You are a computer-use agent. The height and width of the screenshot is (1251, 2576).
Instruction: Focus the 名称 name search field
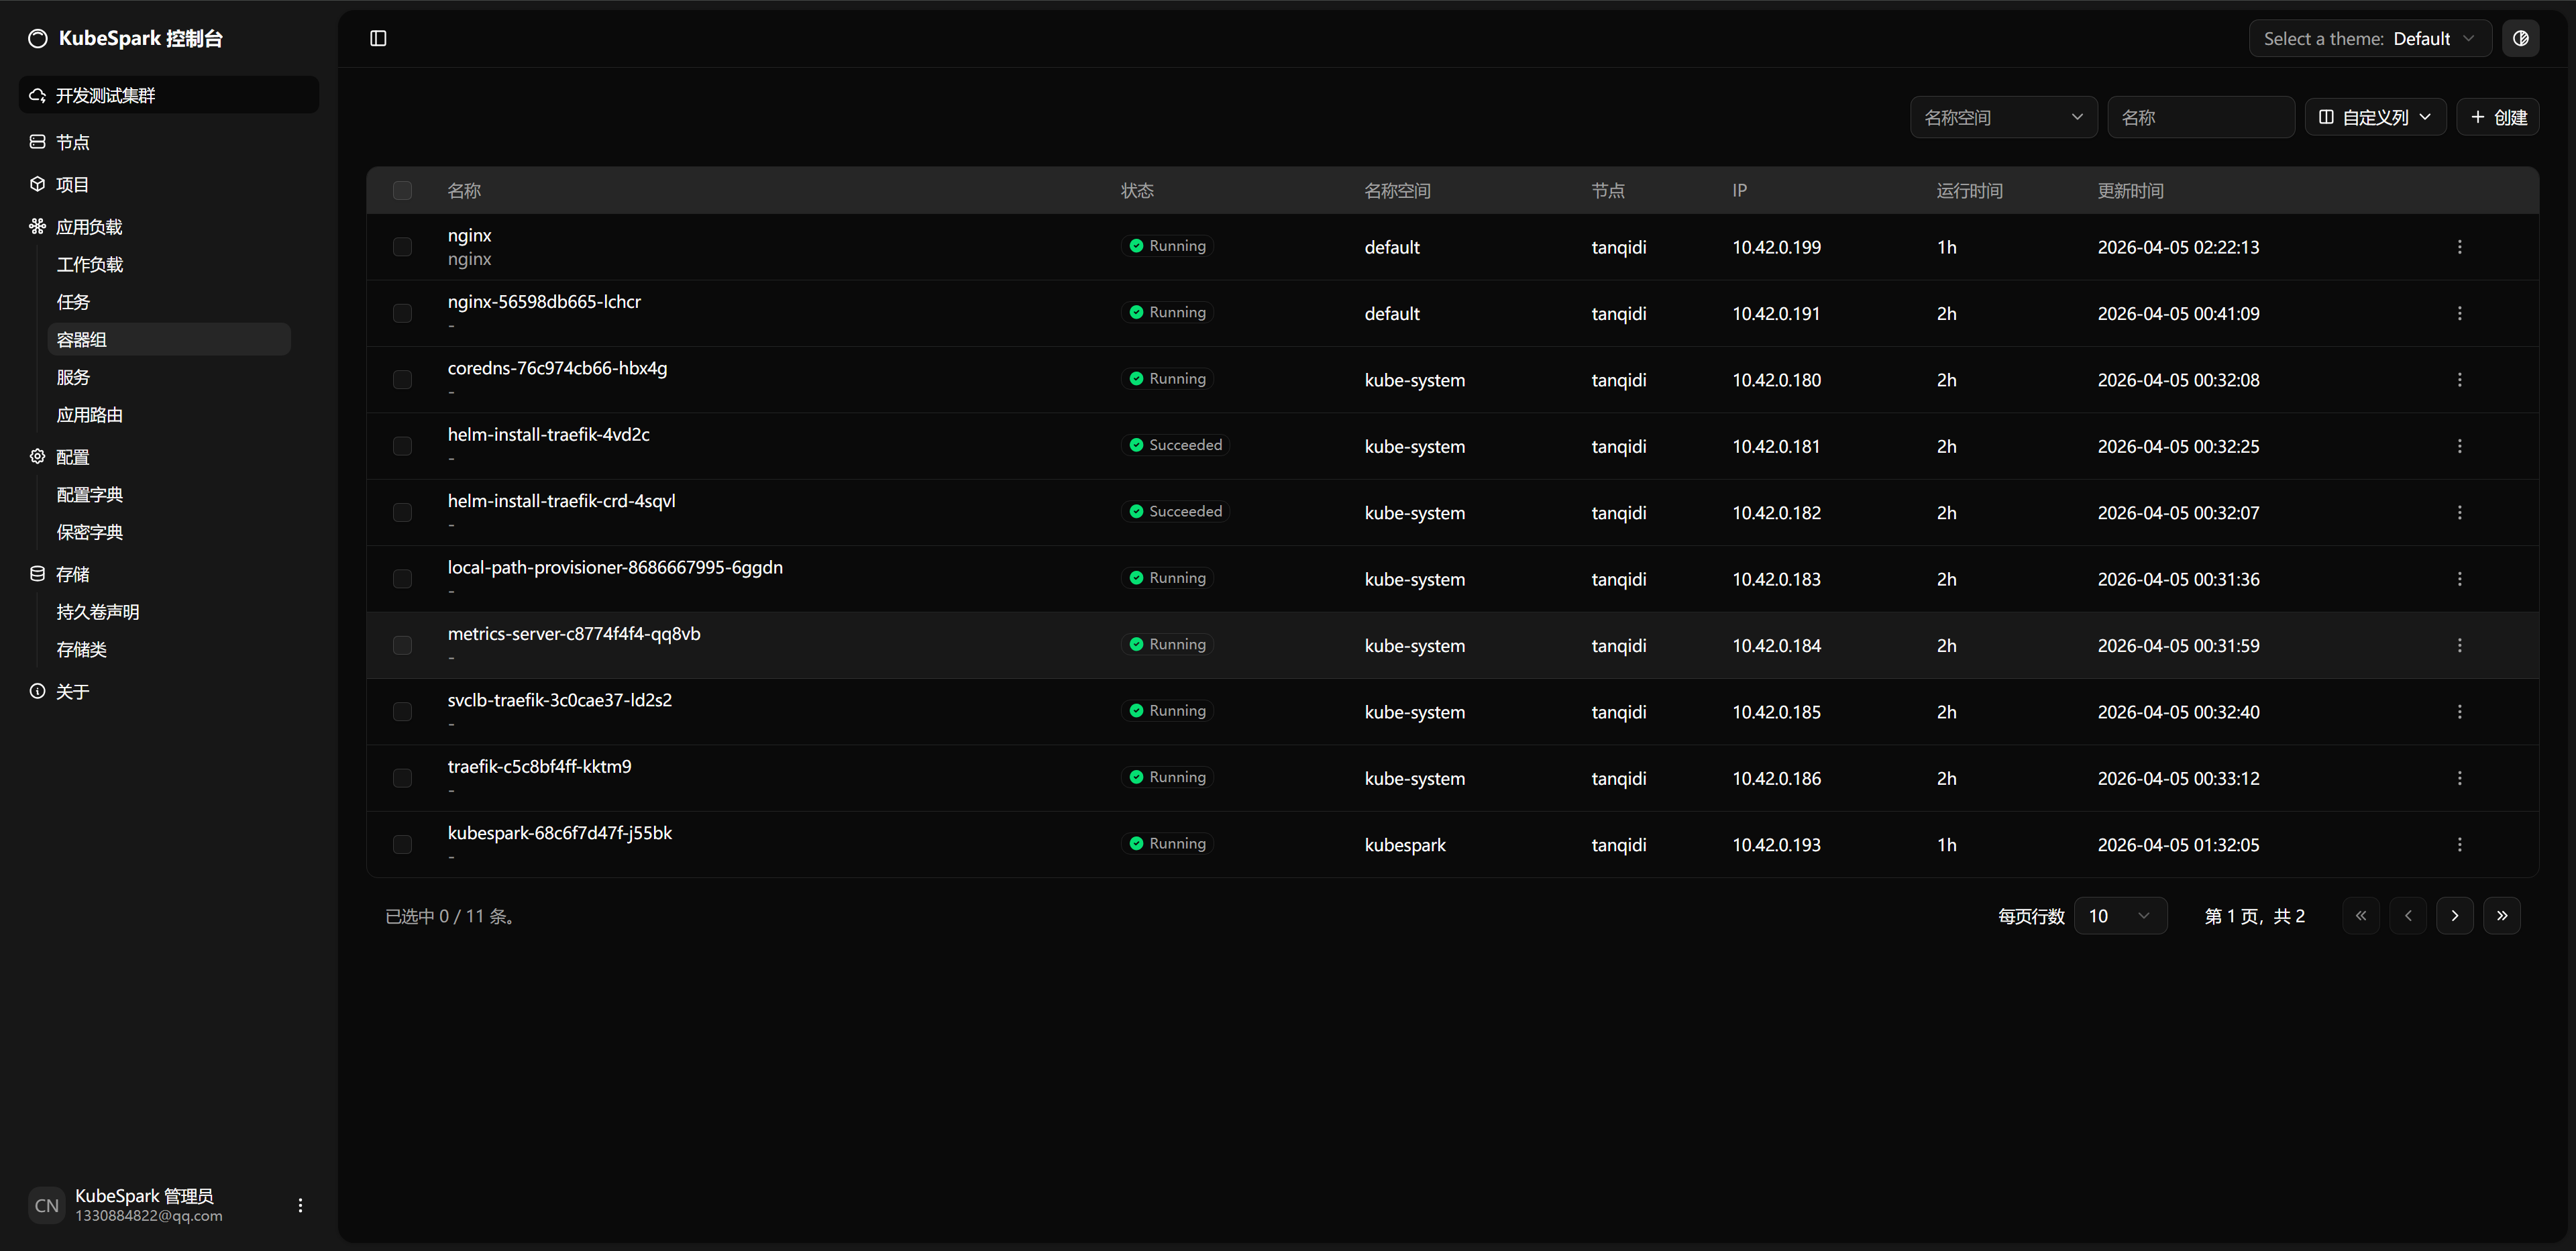point(2199,117)
